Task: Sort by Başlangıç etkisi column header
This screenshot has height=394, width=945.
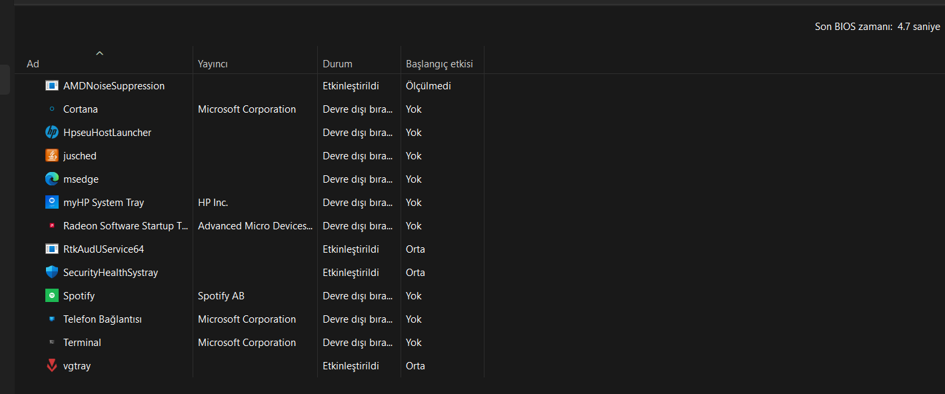Action: point(439,64)
